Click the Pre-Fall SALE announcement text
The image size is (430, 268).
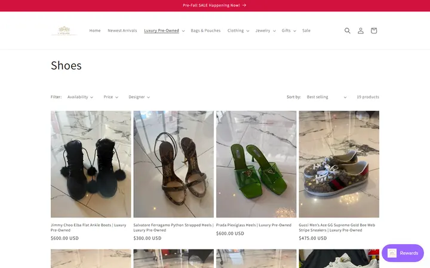[x=211, y=5]
